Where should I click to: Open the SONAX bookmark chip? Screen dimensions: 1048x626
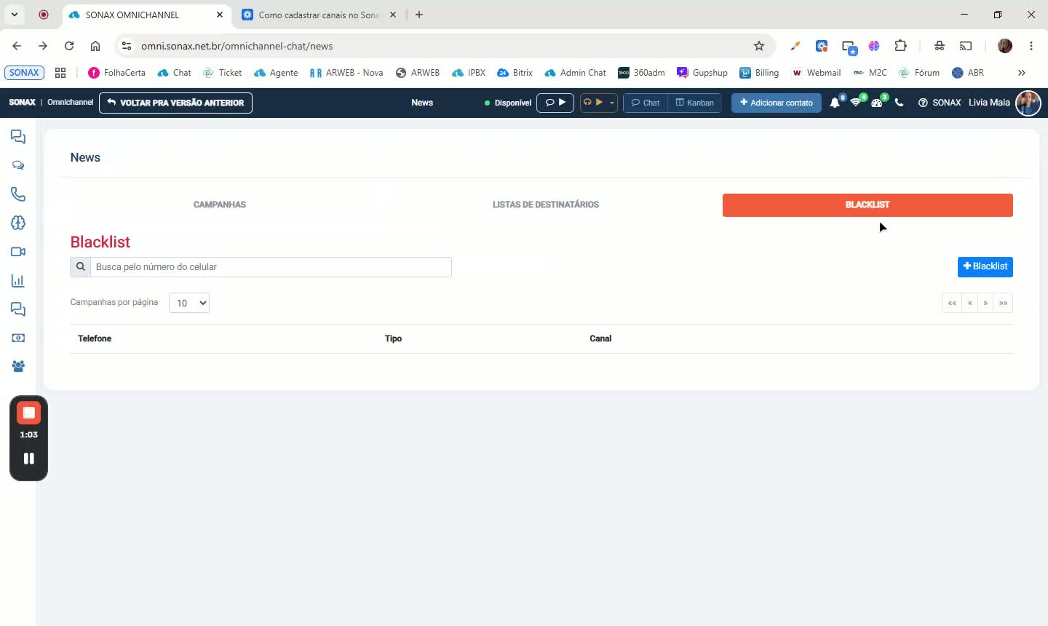[x=24, y=73]
